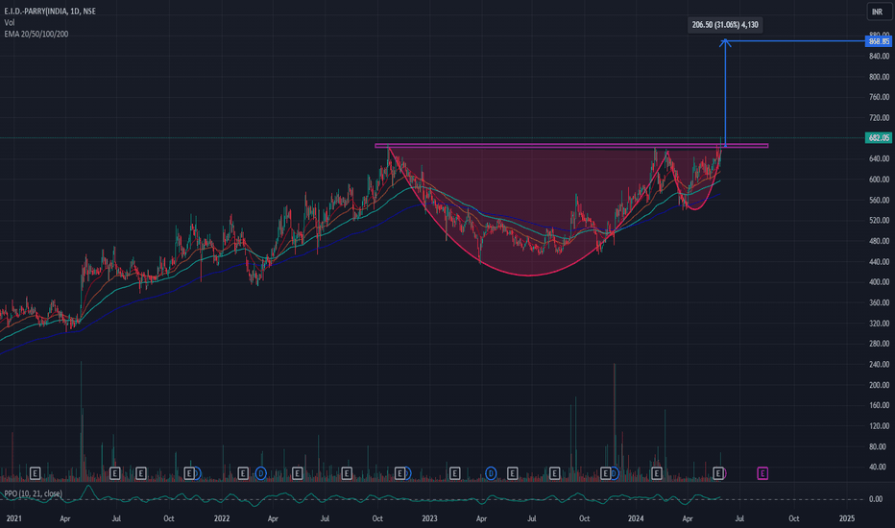Open E marker between 2023 and Apr 2023

pos(454,473)
